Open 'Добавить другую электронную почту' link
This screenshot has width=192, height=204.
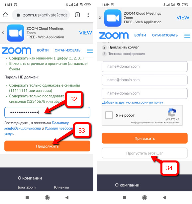133,102
